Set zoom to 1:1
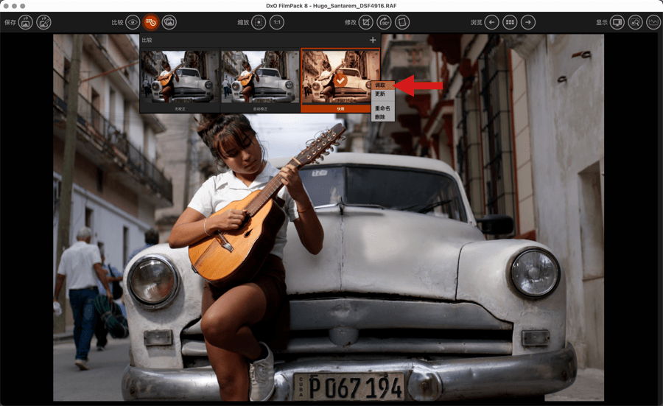 pos(277,23)
